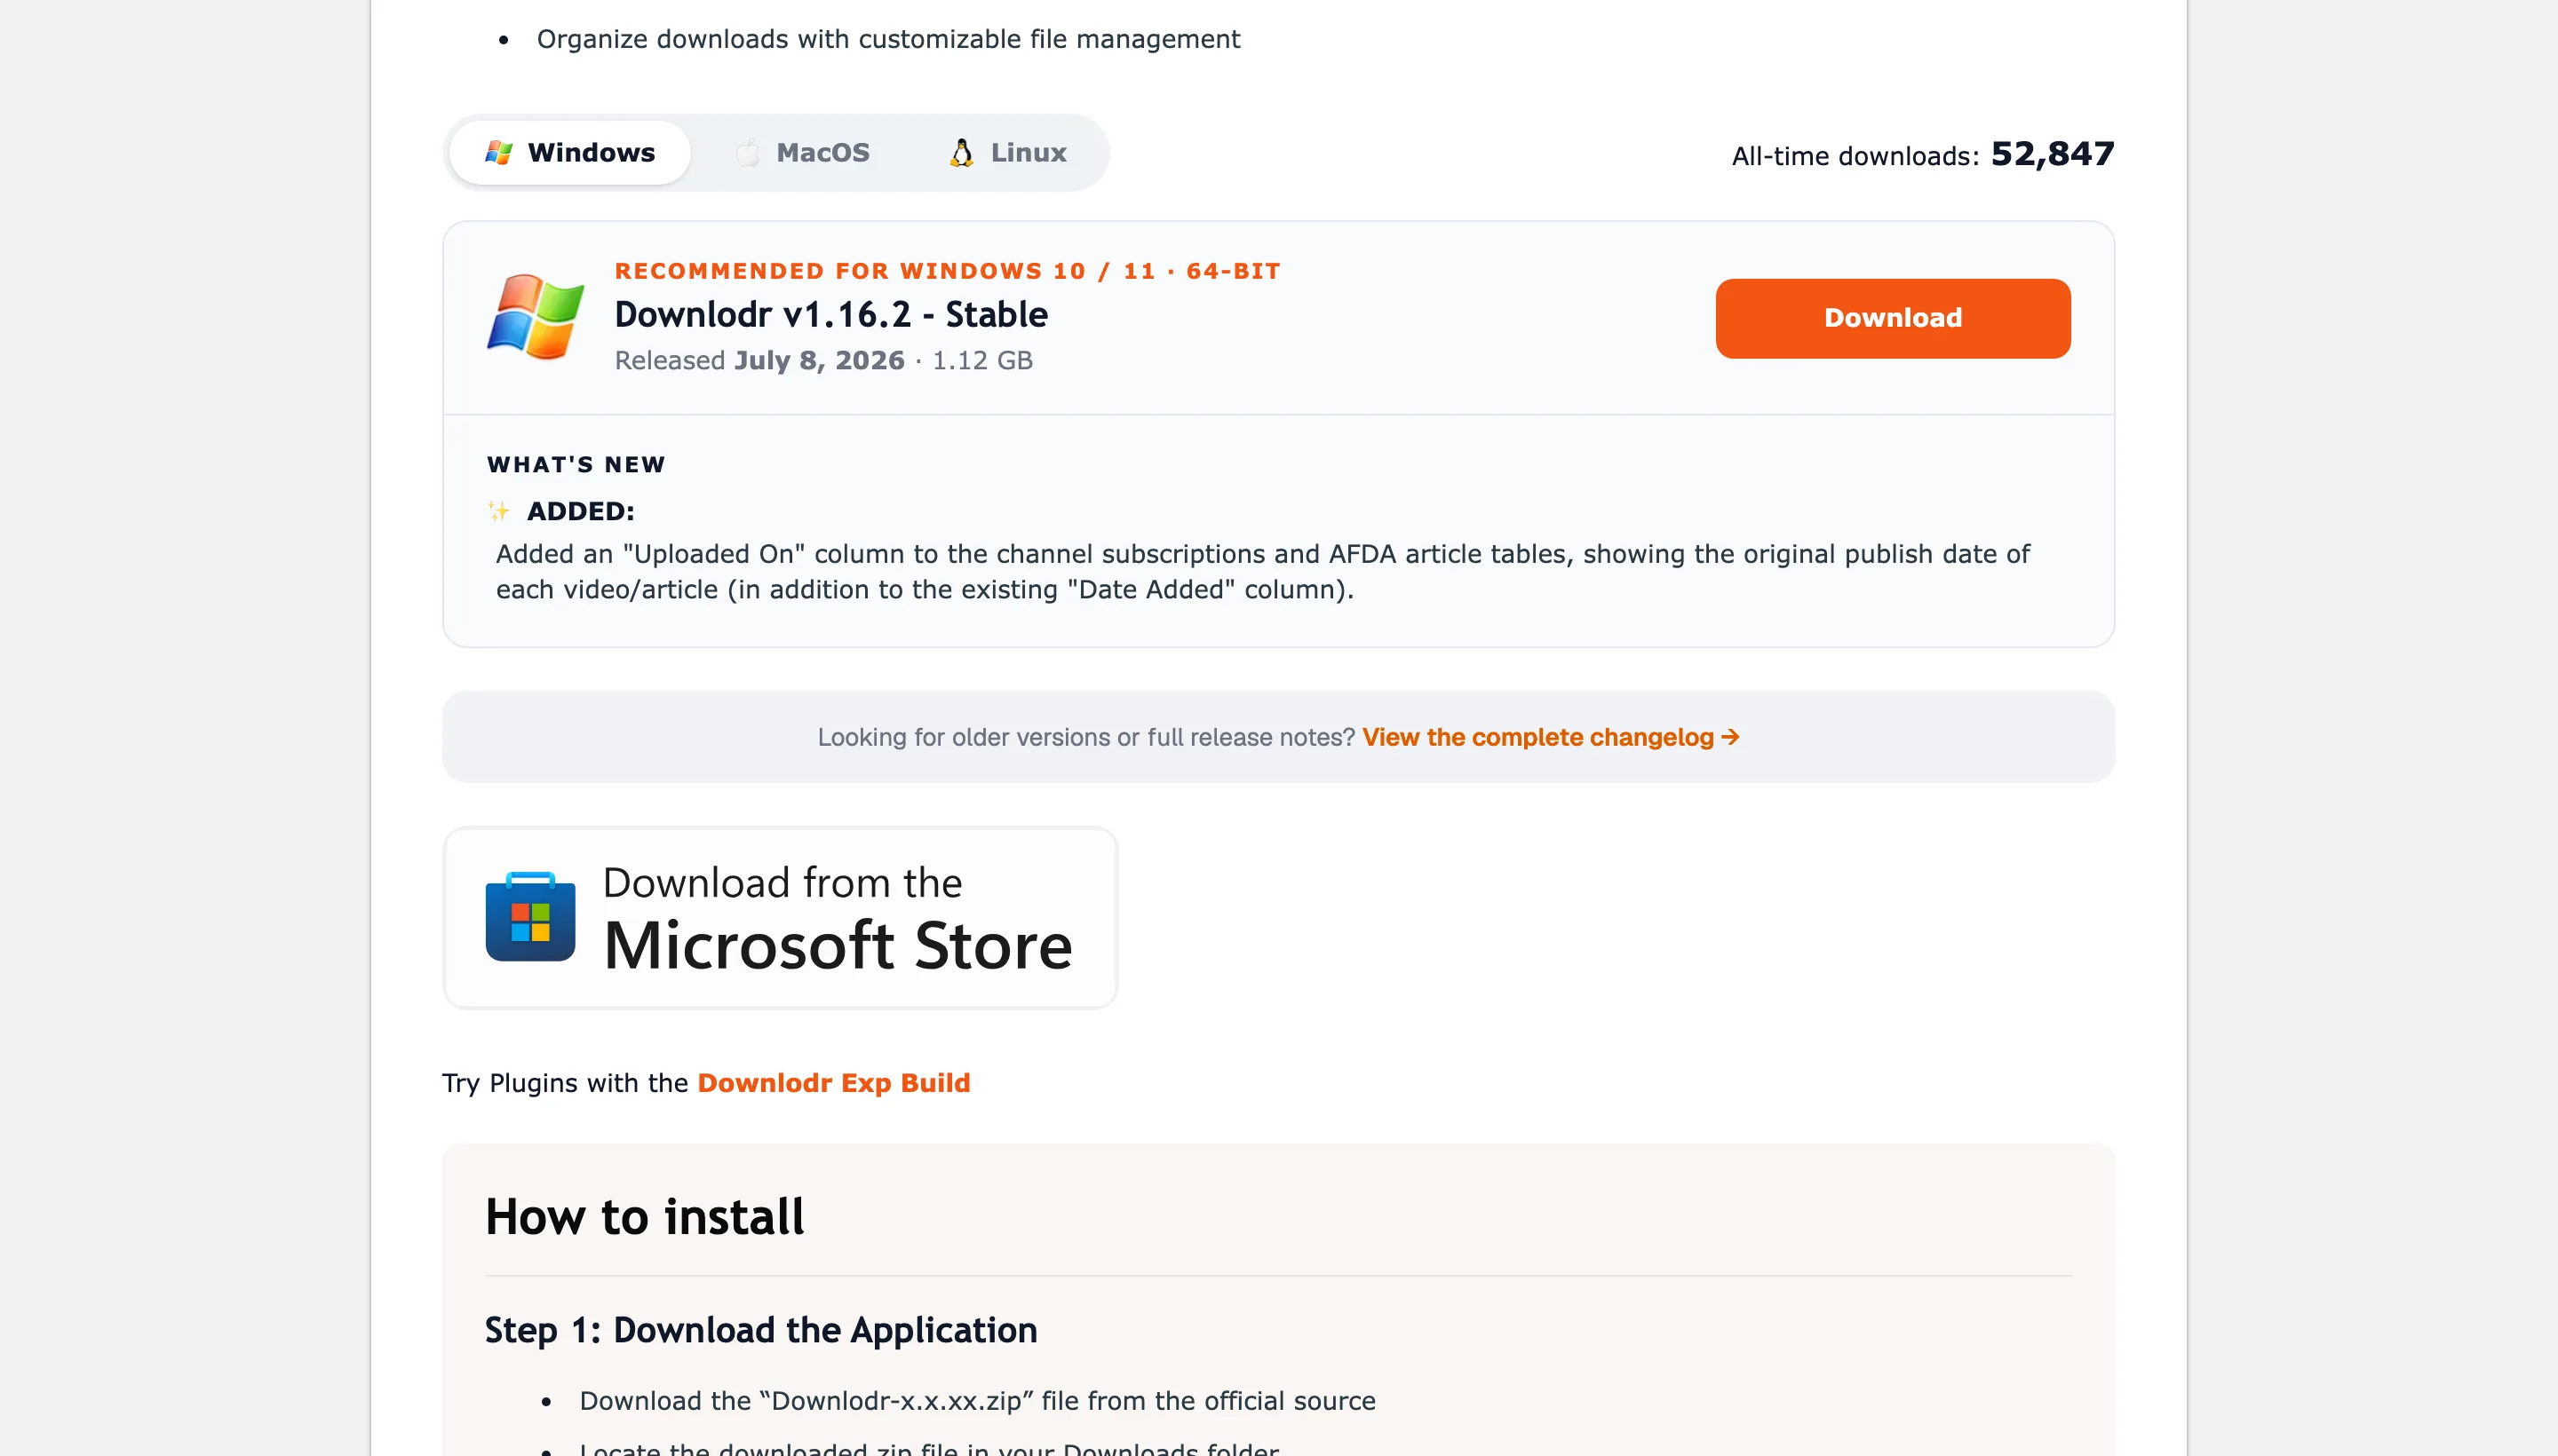Select the Windows platform tab
Screen dimensions: 2558x1456
pyautogui.click(x=569, y=153)
